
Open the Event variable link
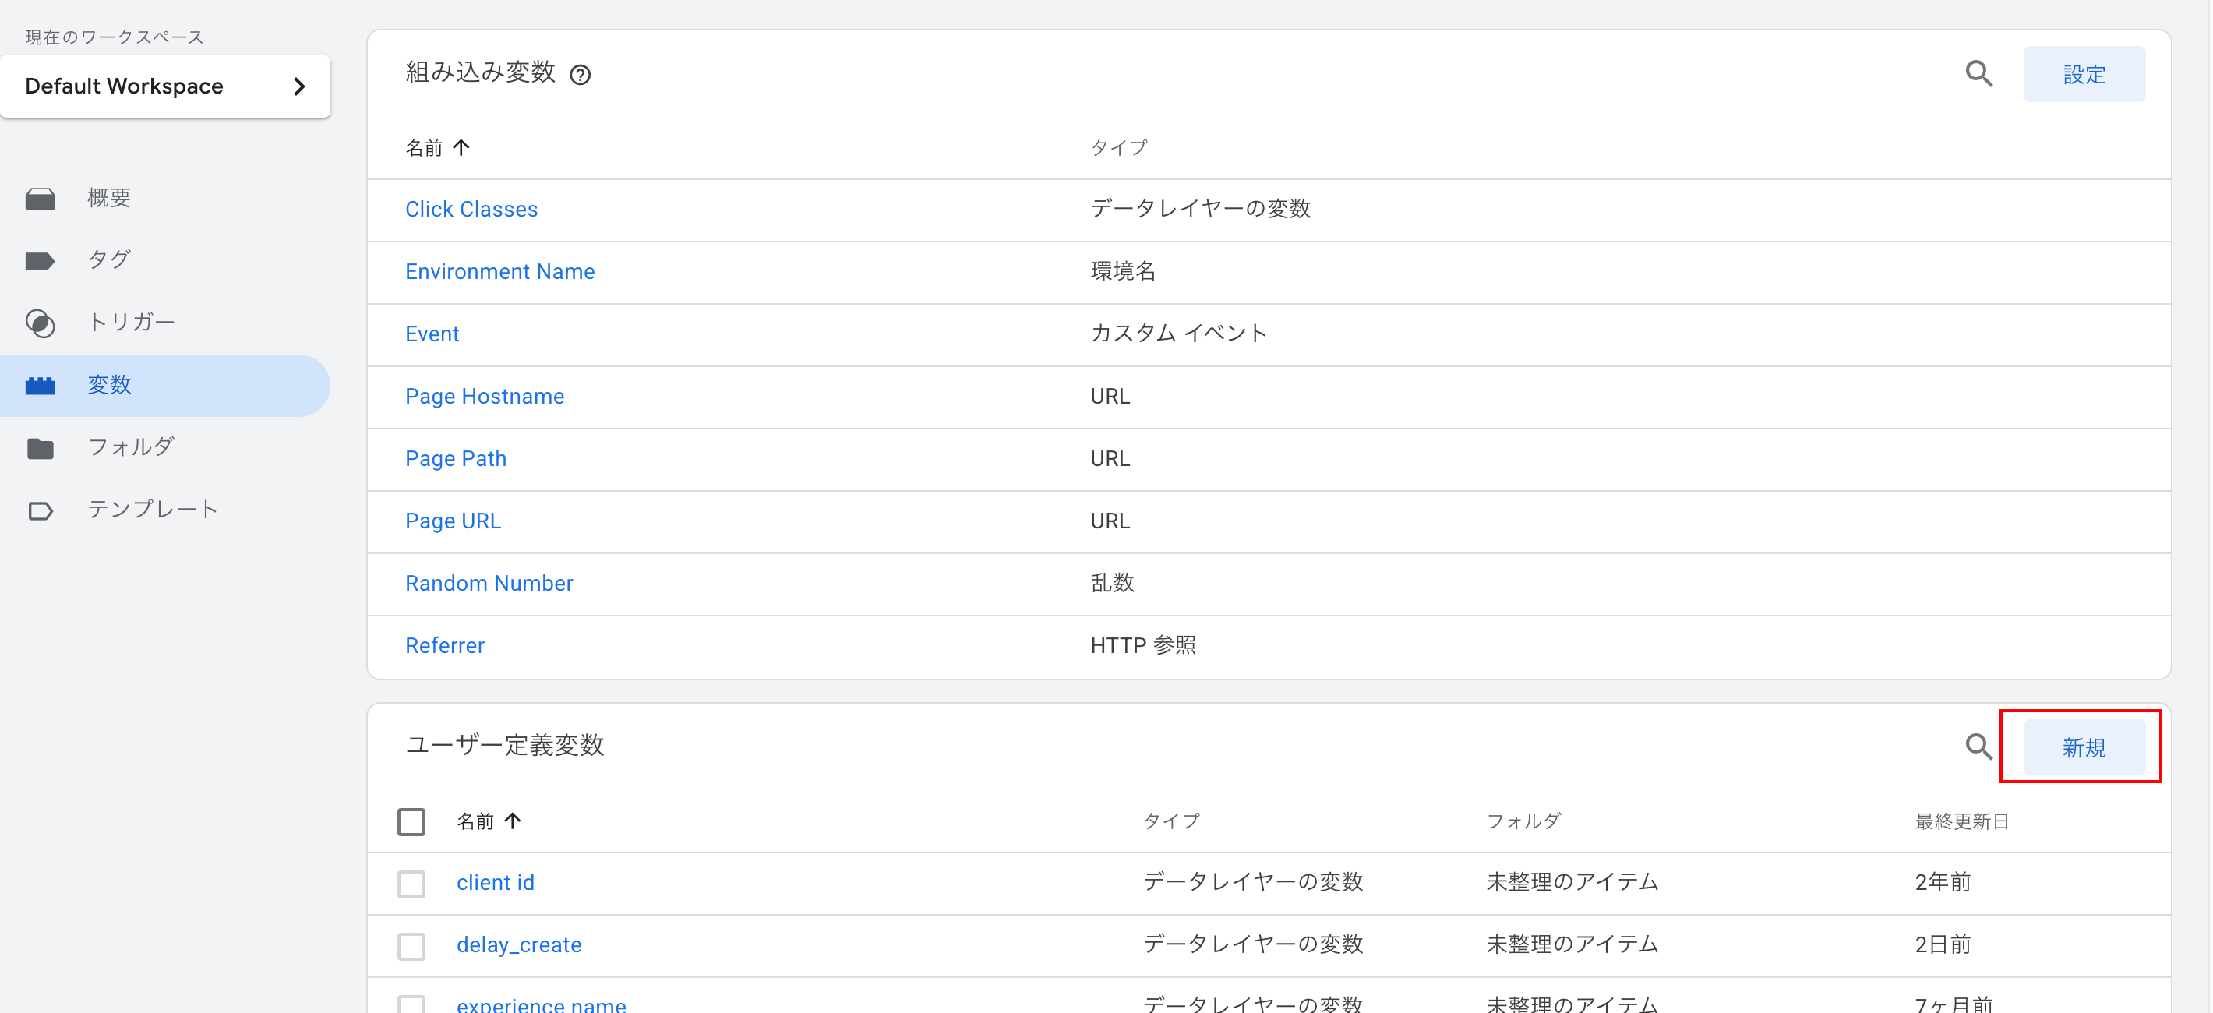(432, 334)
